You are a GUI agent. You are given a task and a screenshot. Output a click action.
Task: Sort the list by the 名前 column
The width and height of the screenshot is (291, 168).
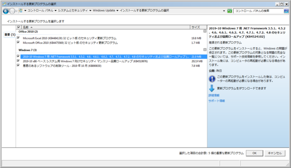click(106, 27)
